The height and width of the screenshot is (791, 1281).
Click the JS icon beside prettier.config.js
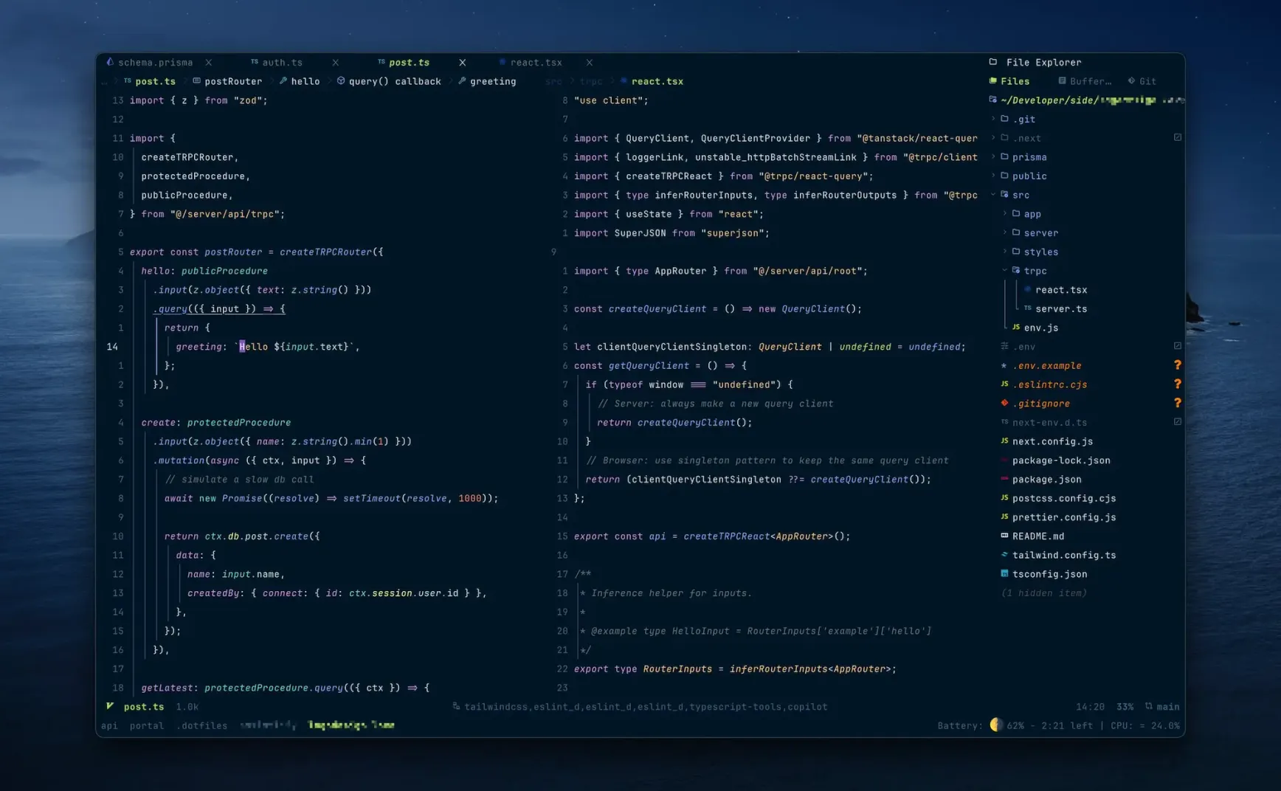tap(1004, 517)
